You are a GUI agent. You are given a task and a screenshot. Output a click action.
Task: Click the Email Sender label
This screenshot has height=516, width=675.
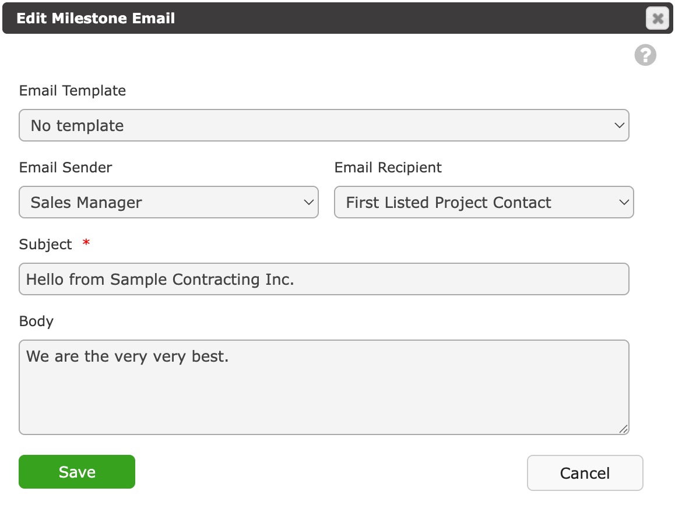[65, 167]
